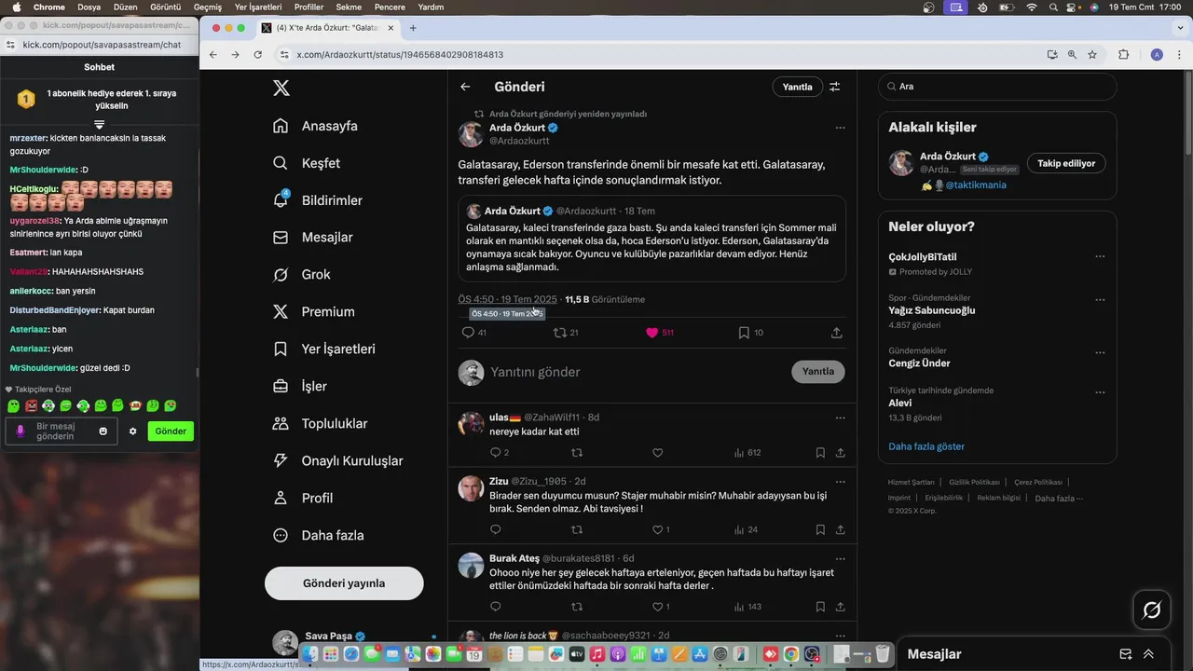Open more options for Yağız Sabuncuoğlu trend
This screenshot has width=1193, height=671.
click(x=1100, y=300)
